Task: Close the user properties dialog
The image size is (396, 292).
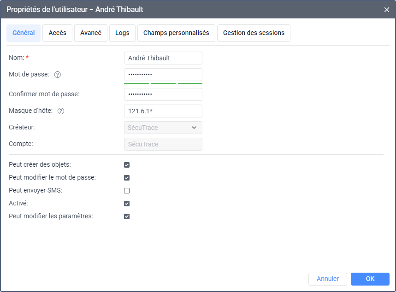Action: pos(387,10)
